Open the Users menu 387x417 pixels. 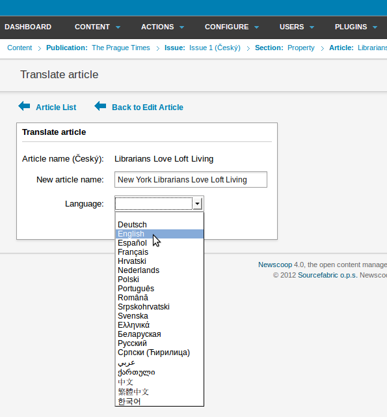(x=297, y=27)
